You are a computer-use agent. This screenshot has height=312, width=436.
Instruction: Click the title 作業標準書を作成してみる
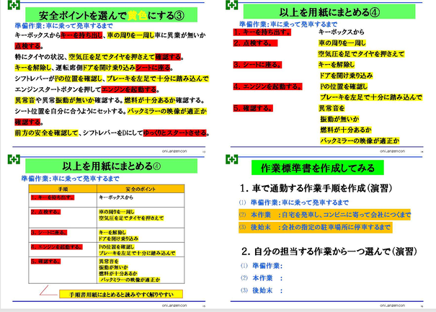pyautogui.click(x=318, y=168)
